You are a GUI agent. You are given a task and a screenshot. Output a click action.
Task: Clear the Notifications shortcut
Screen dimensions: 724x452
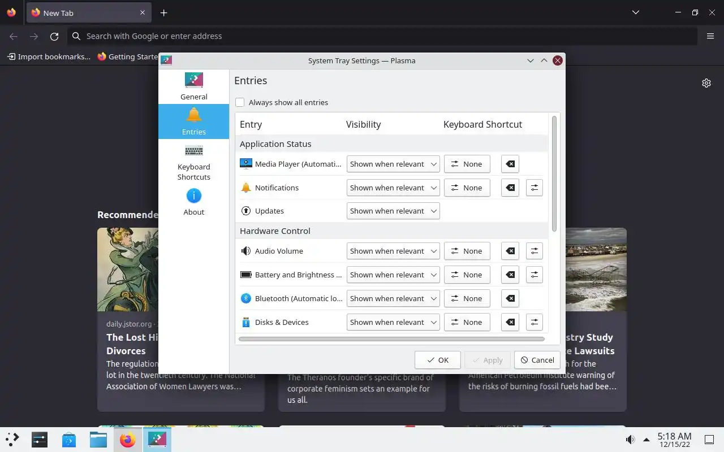coord(510,188)
